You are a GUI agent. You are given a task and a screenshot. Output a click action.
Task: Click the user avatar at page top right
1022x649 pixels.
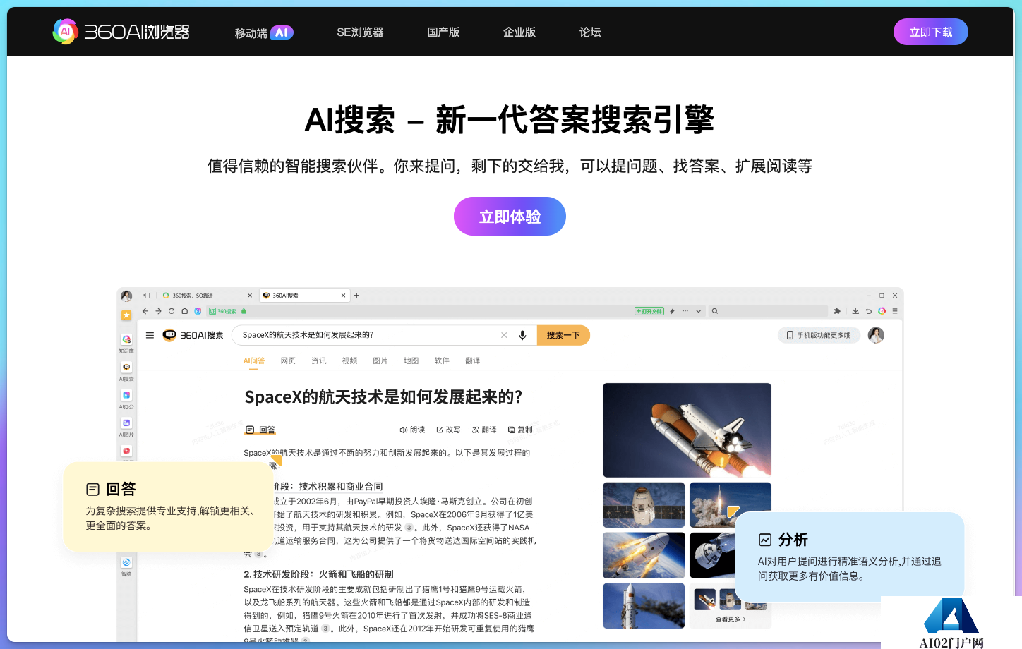(x=876, y=335)
